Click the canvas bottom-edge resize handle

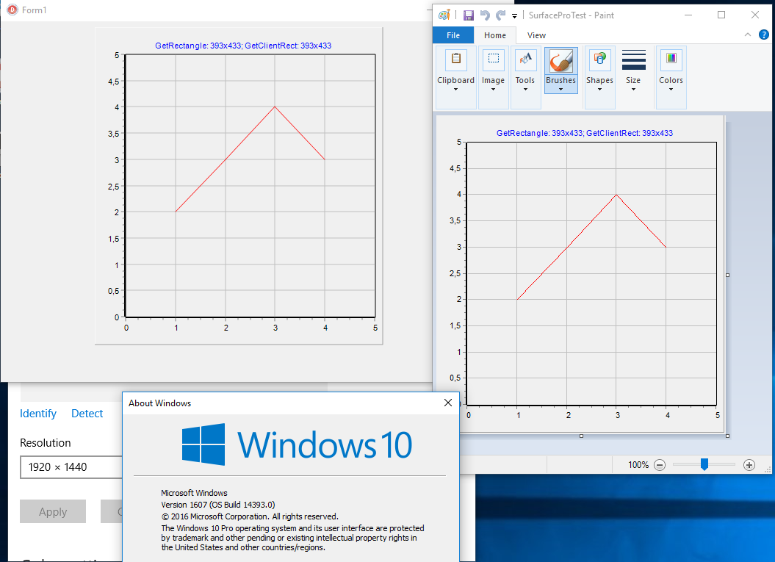[581, 436]
